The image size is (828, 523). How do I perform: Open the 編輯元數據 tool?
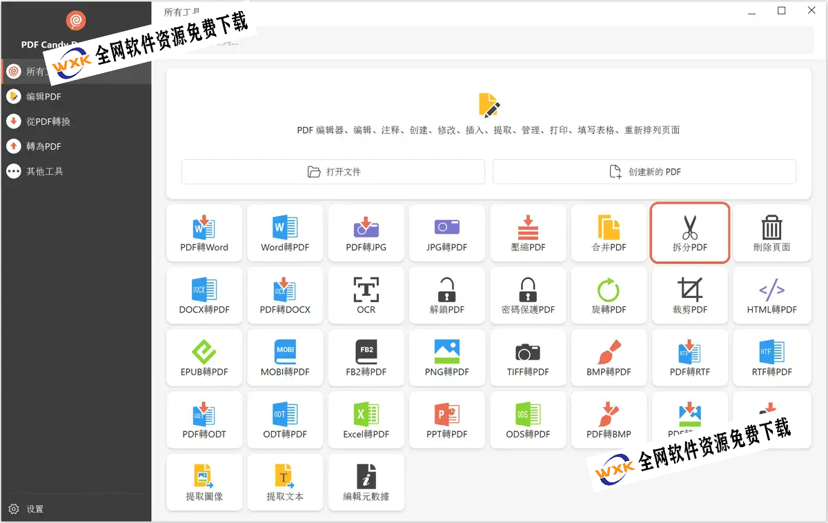pos(366,482)
